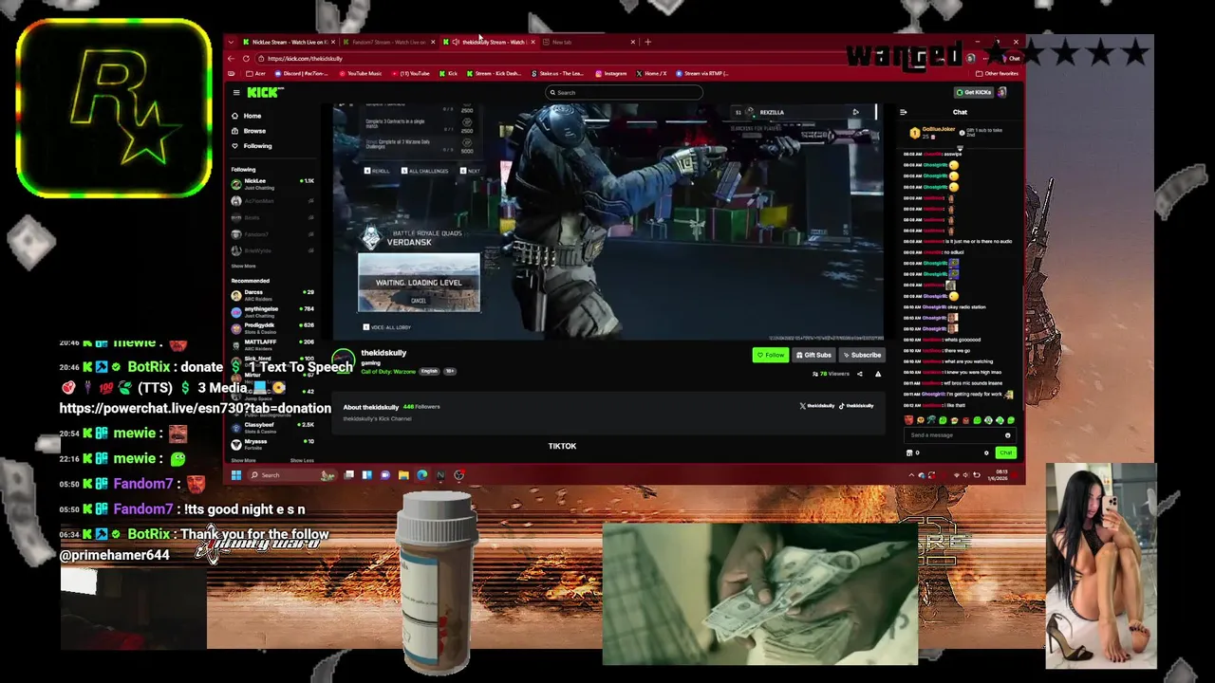The height and width of the screenshot is (683, 1215).
Task: Open Microsoft Edge from the taskbar
Action: [x=421, y=475]
